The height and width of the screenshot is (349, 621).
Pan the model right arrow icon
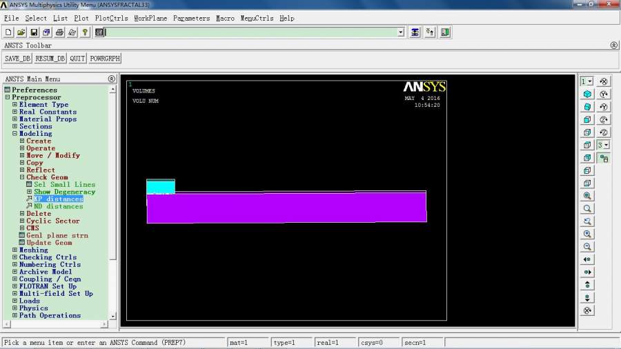pyautogui.click(x=587, y=272)
